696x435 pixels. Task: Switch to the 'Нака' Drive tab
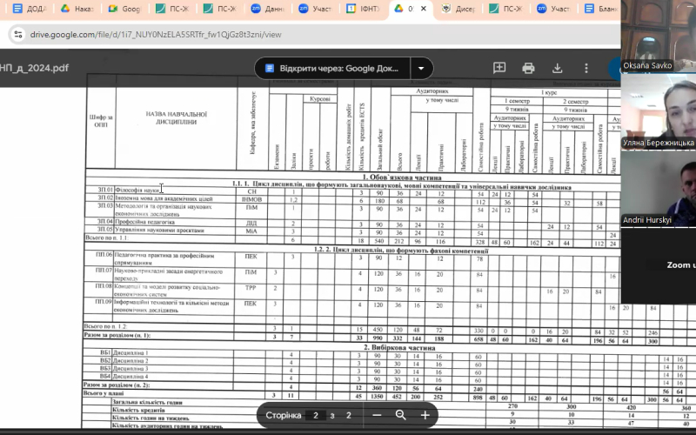[x=77, y=9]
